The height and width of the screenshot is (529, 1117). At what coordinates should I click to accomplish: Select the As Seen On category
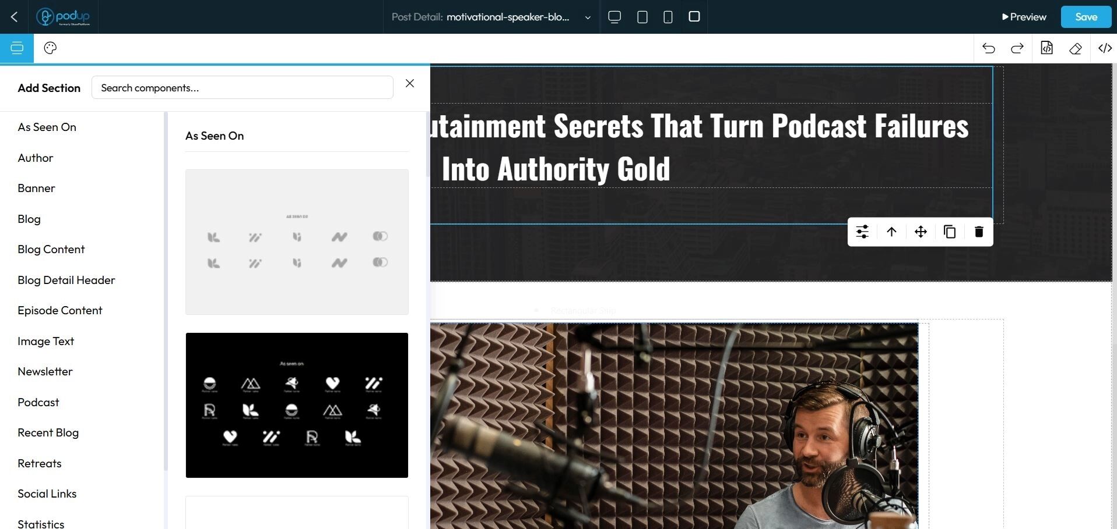pos(47,127)
